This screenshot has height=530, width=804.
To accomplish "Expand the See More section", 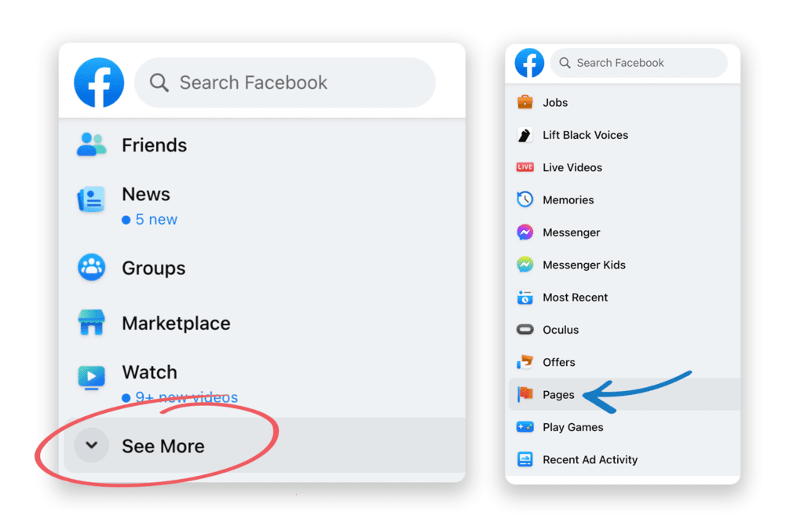I will (x=163, y=445).
